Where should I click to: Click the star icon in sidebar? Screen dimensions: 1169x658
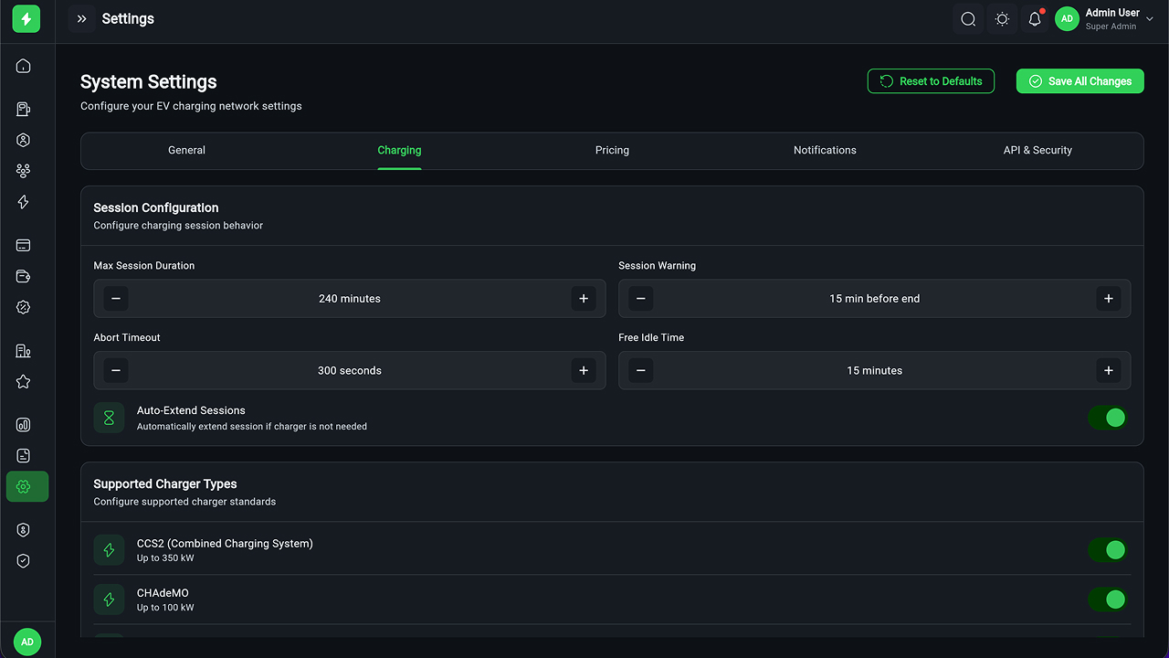click(x=24, y=382)
